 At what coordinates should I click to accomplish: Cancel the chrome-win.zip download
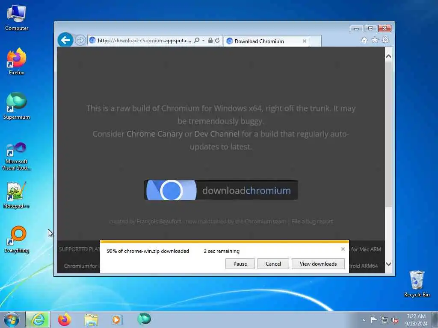pos(273,264)
